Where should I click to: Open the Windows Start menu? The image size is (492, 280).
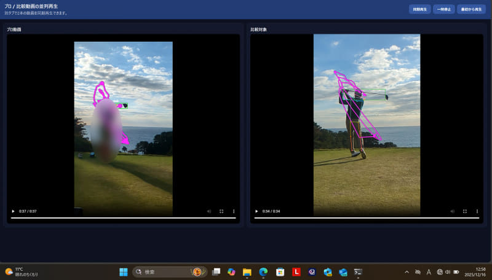[124, 272]
